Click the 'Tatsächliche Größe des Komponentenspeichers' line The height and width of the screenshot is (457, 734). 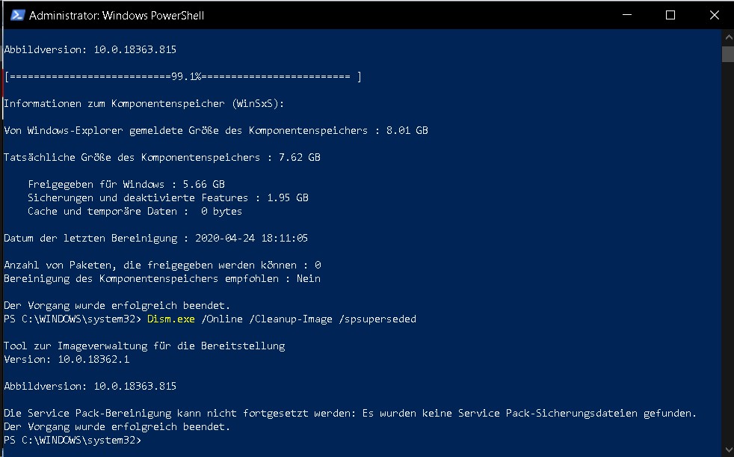pos(162,157)
